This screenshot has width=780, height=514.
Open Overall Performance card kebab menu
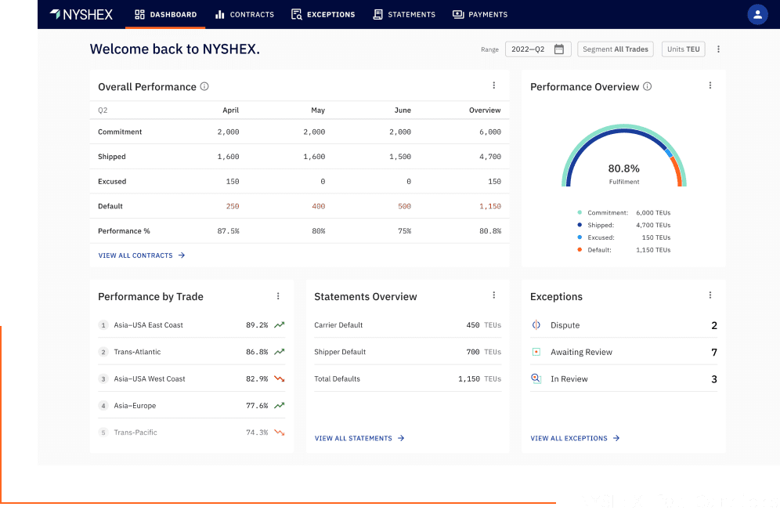(494, 85)
